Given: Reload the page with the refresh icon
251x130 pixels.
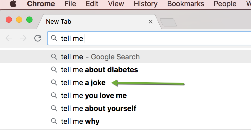Looking at the screenshot, I should pos(38,38).
